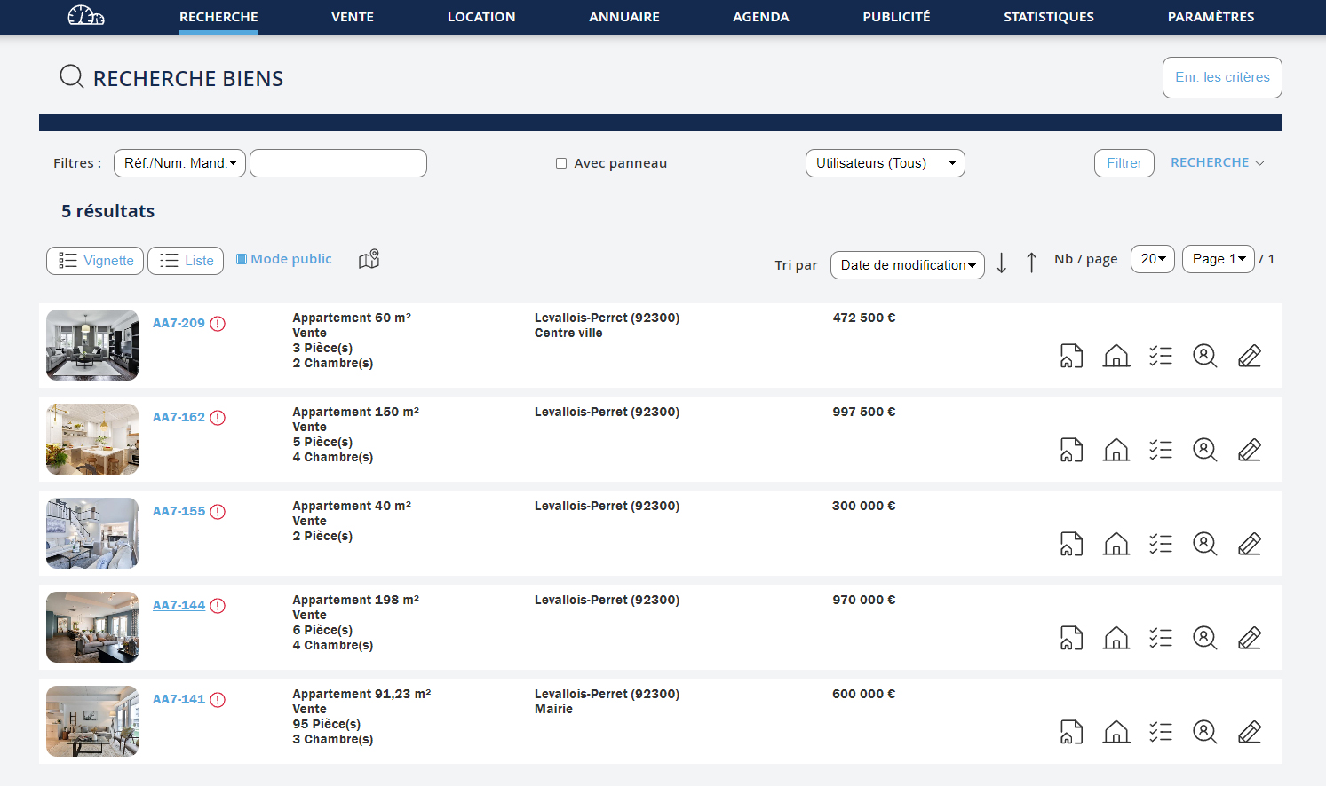This screenshot has width=1326, height=786.
Task: Expand the Utilisateurs (Tous) dropdown
Action: click(x=885, y=163)
